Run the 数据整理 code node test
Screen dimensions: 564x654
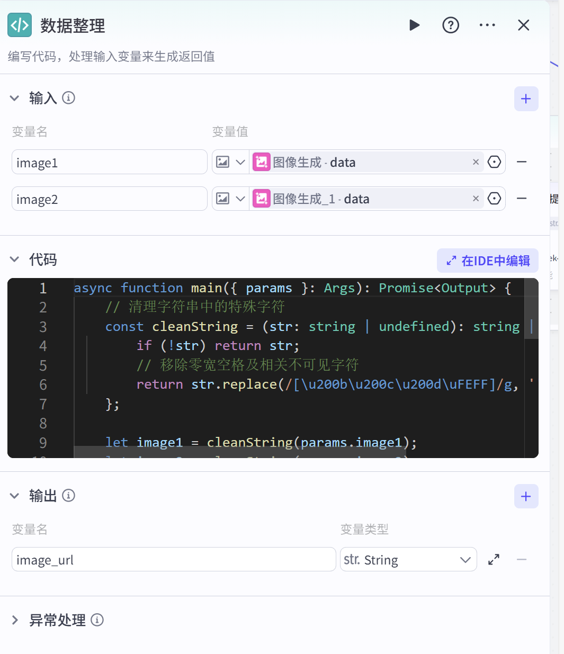click(415, 25)
